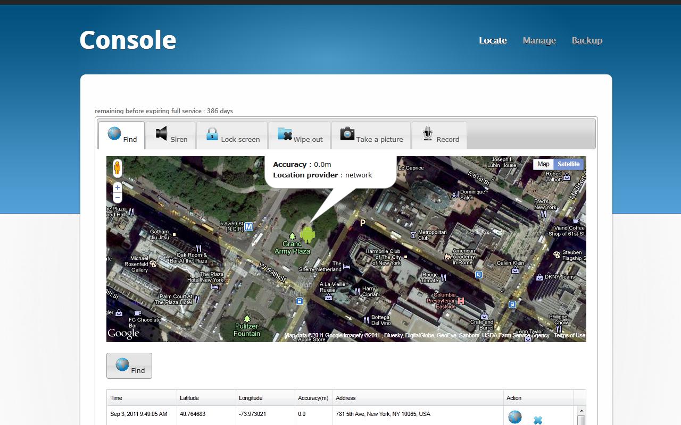Image resolution: width=681 pixels, height=425 pixels.
Task: Click the FC Chocolate Bar cafe icon
Action: 138,313
